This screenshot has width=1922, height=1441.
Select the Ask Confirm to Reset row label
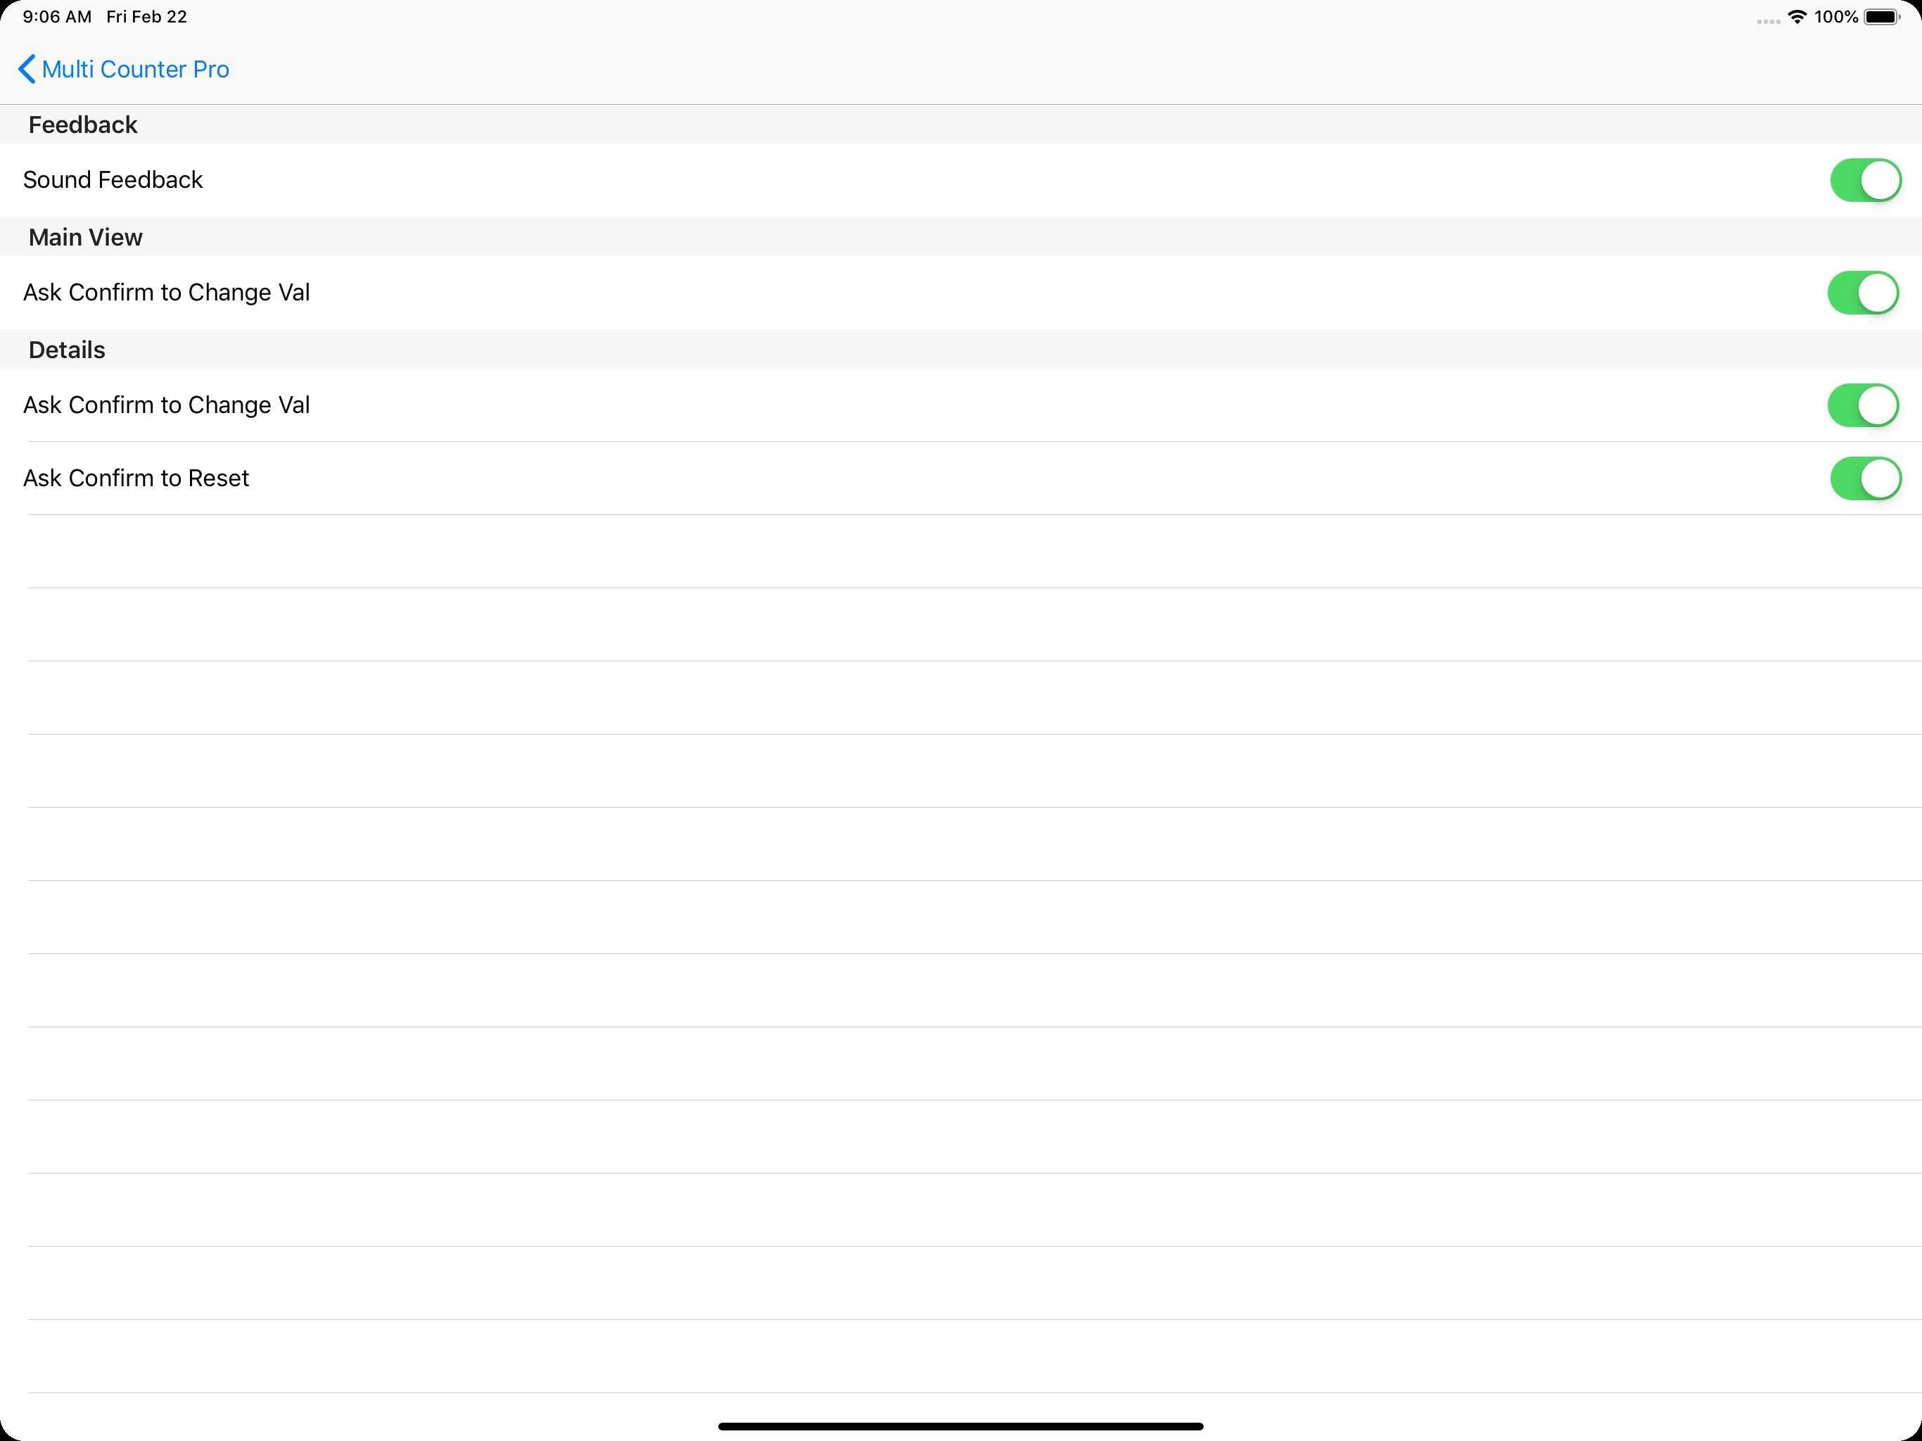(134, 478)
